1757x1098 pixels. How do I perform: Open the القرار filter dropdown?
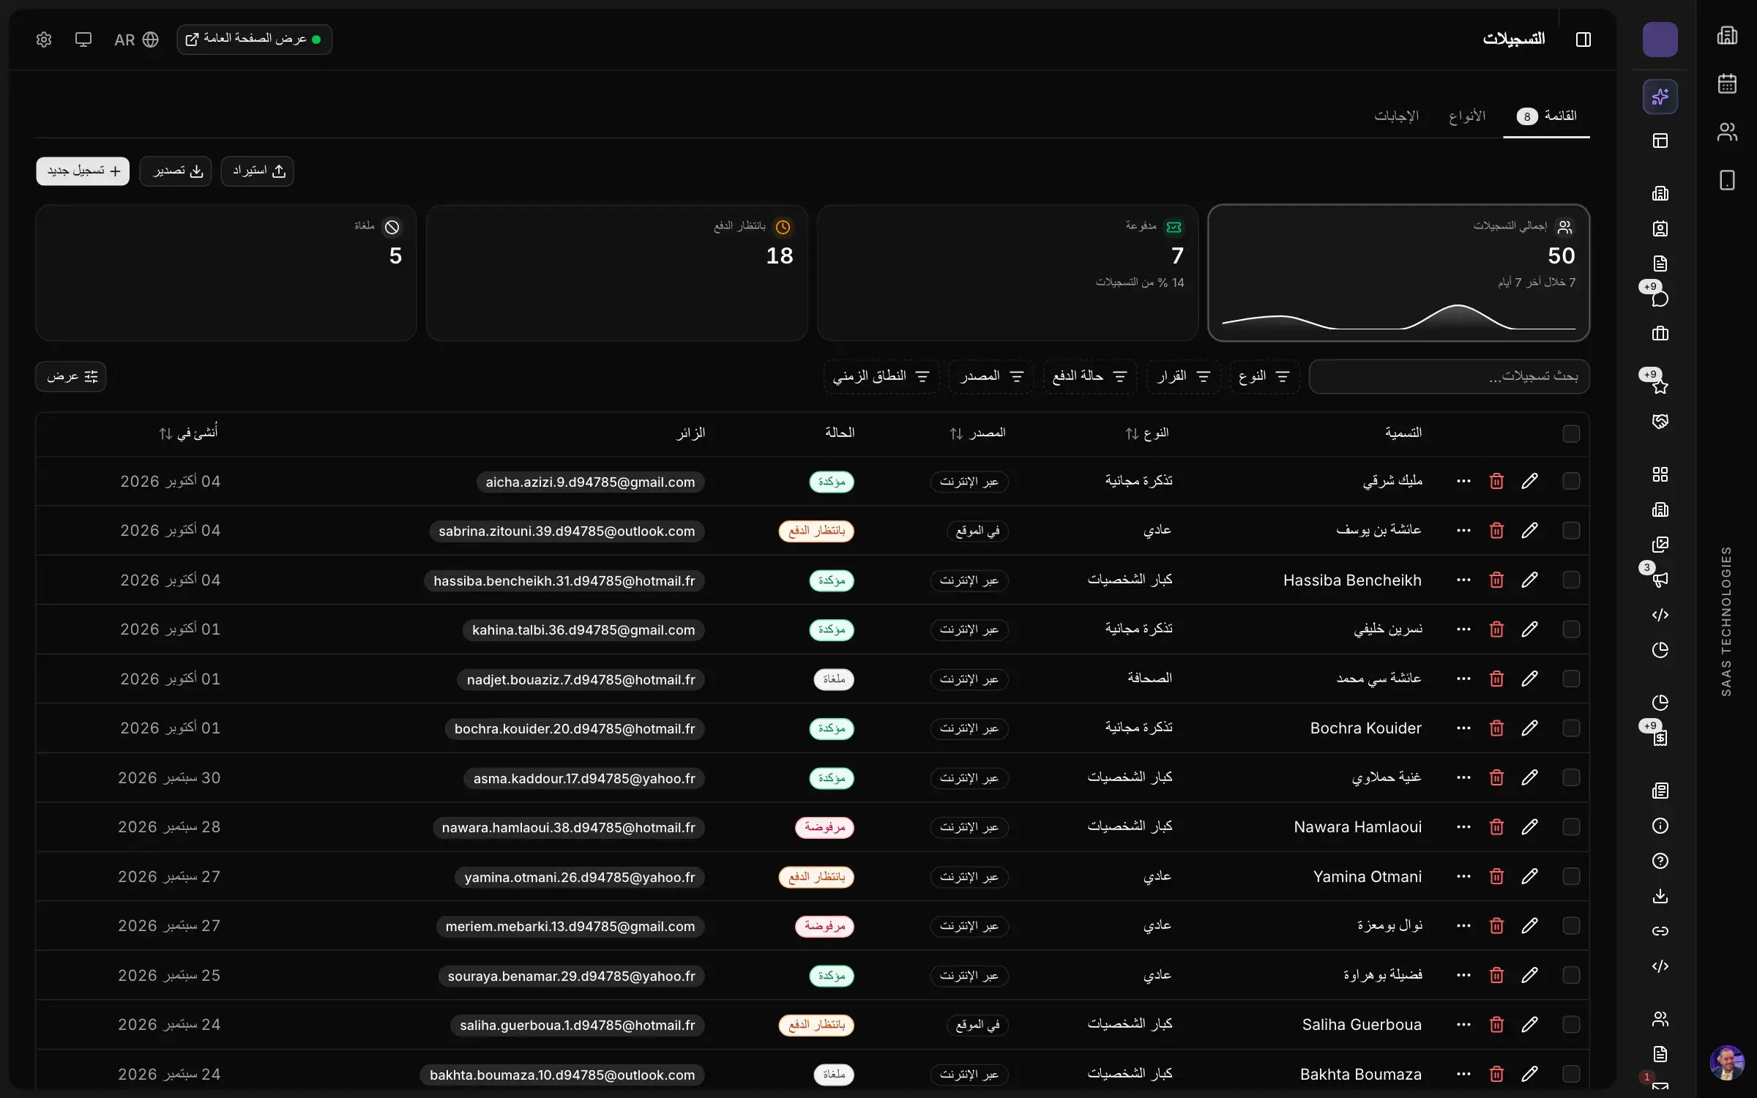tap(1183, 376)
